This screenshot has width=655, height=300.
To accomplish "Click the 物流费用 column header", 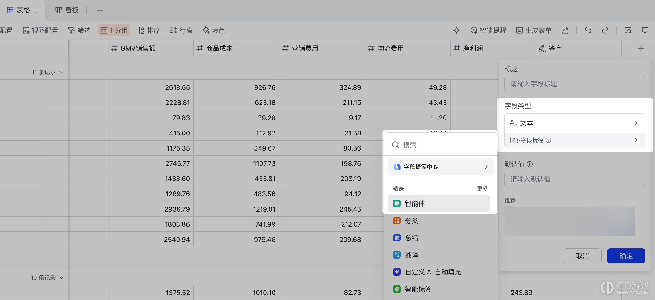I will pos(408,48).
